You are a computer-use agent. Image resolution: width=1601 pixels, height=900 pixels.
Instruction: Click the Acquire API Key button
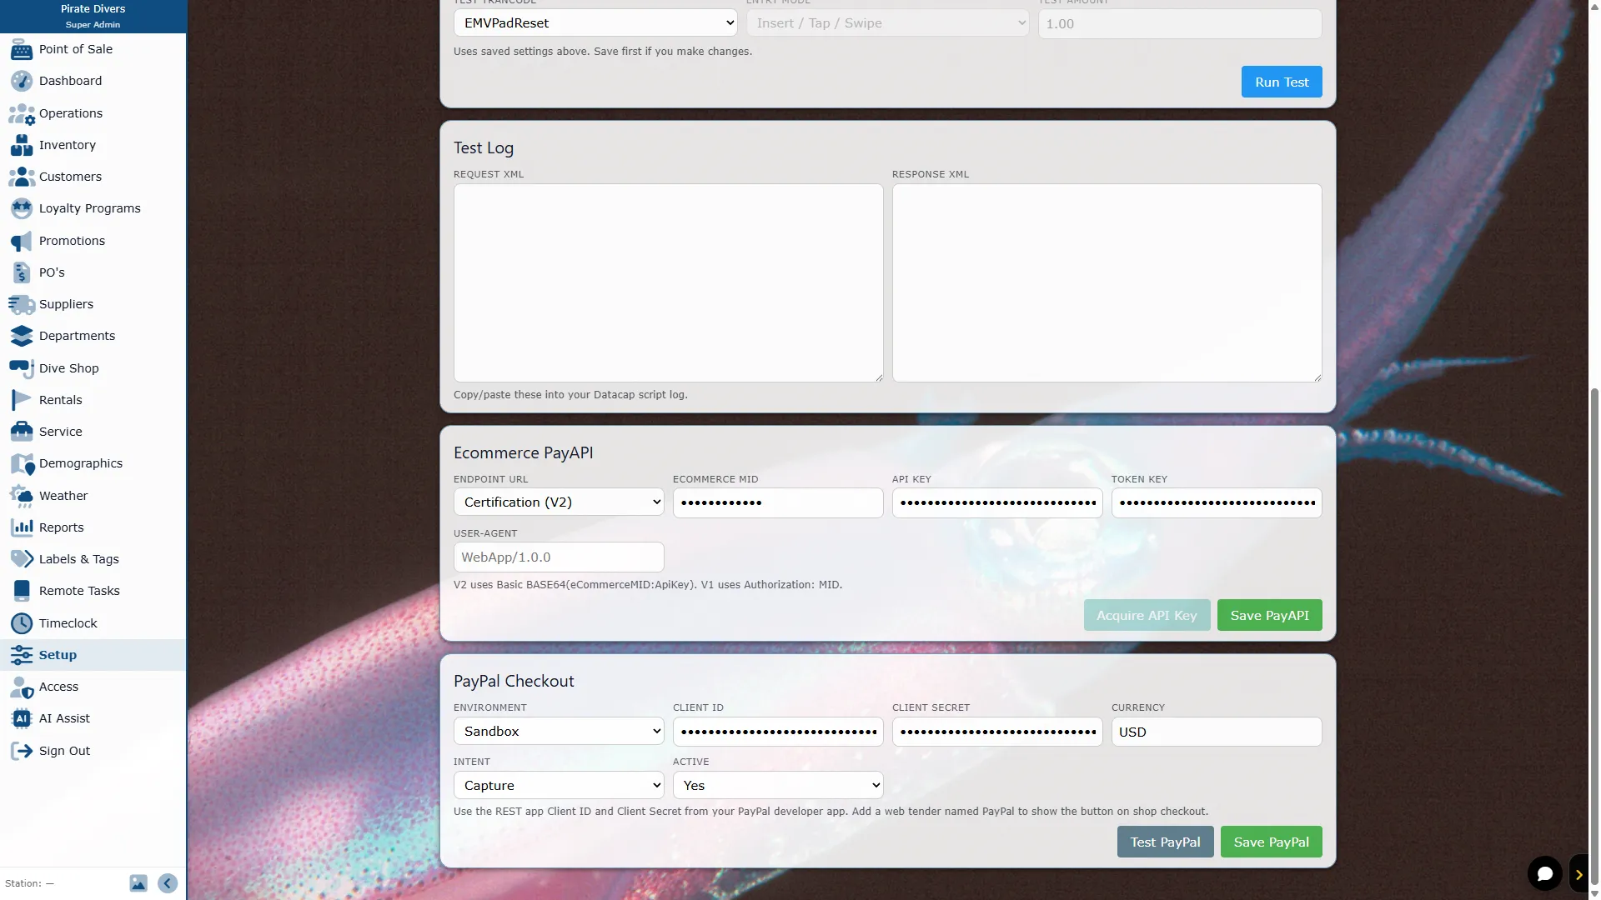click(x=1147, y=615)
